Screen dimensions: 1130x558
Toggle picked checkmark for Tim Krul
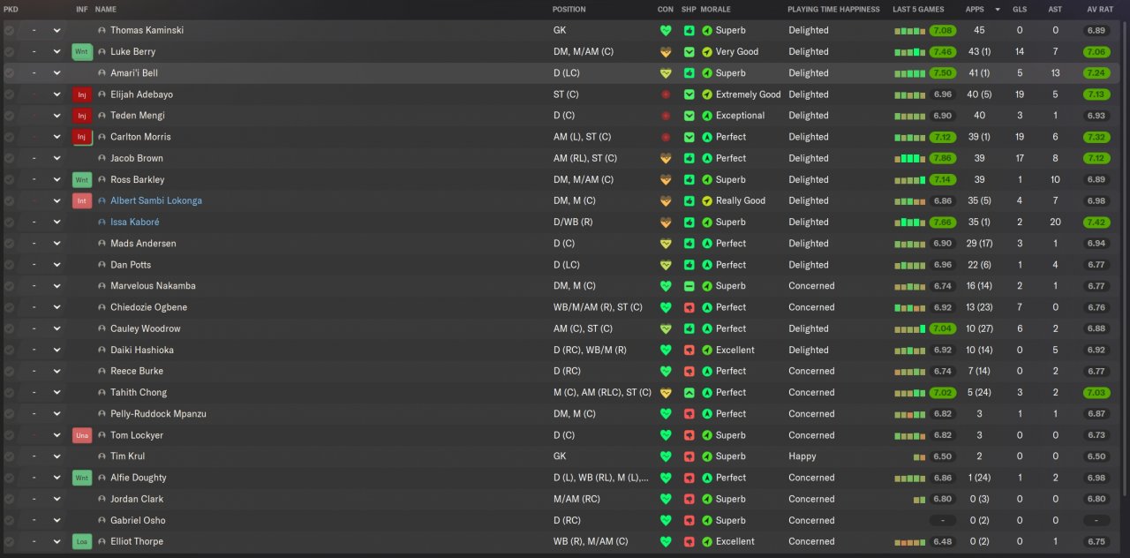[9, 456]
